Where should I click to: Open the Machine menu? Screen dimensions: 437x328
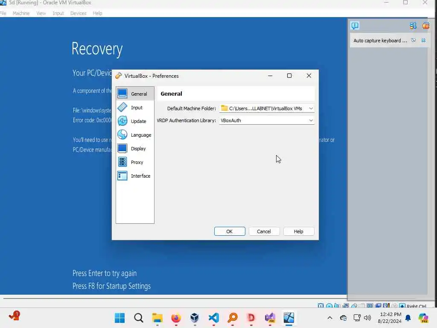21,13
